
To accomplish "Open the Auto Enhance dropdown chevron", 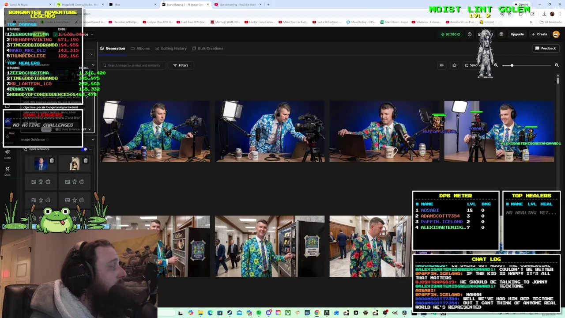I will click(x=90, y=129).
